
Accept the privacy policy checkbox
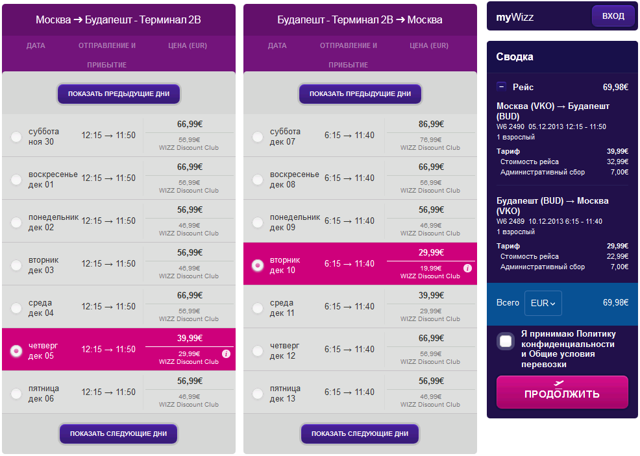[506, 341]
